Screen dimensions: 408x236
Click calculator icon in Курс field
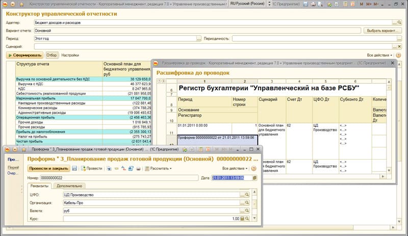point(242,219)
